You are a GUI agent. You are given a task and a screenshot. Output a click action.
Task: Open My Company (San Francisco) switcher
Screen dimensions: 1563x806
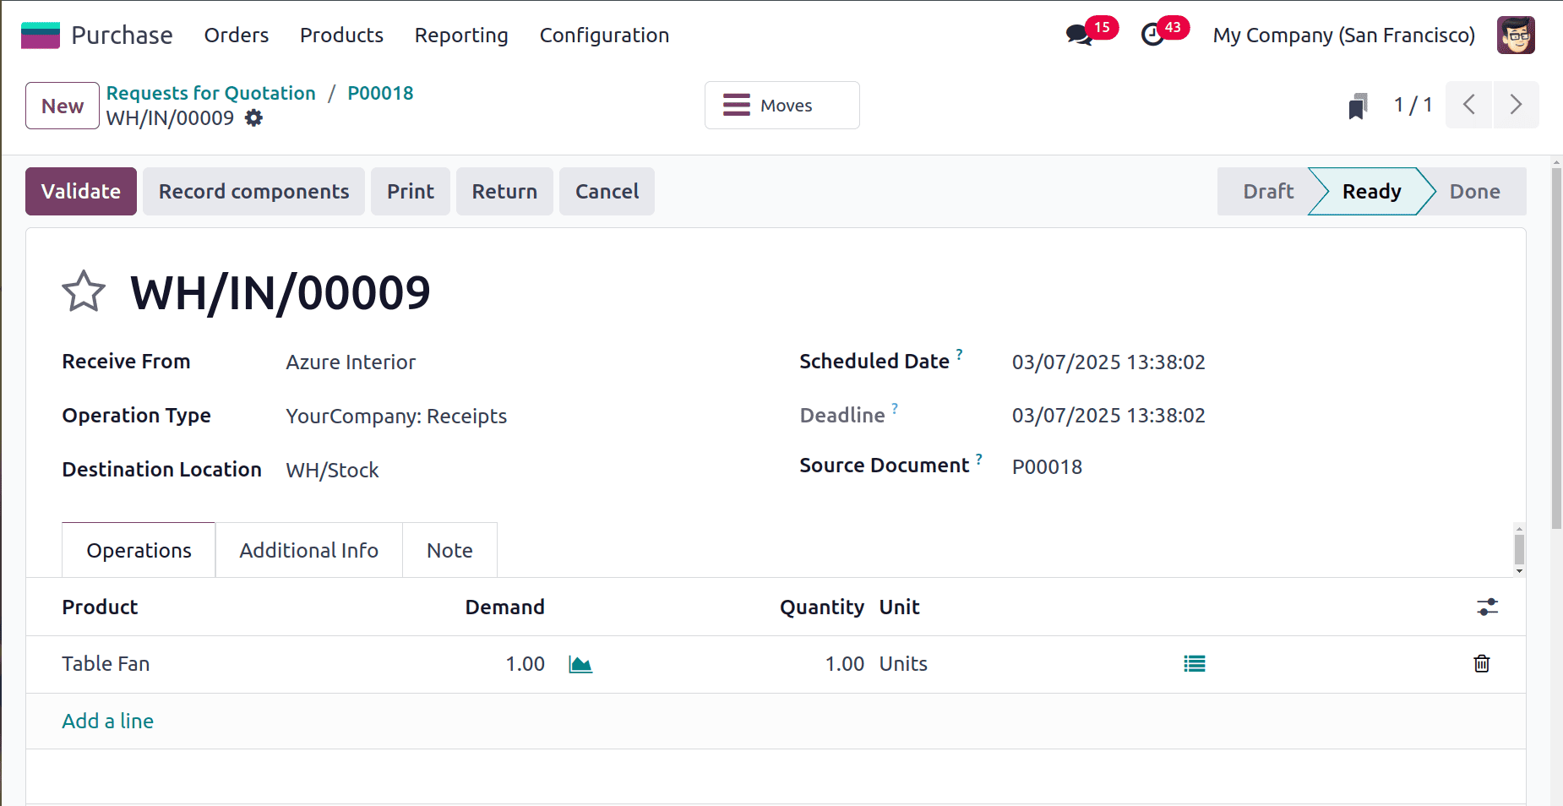(1344, 35)
